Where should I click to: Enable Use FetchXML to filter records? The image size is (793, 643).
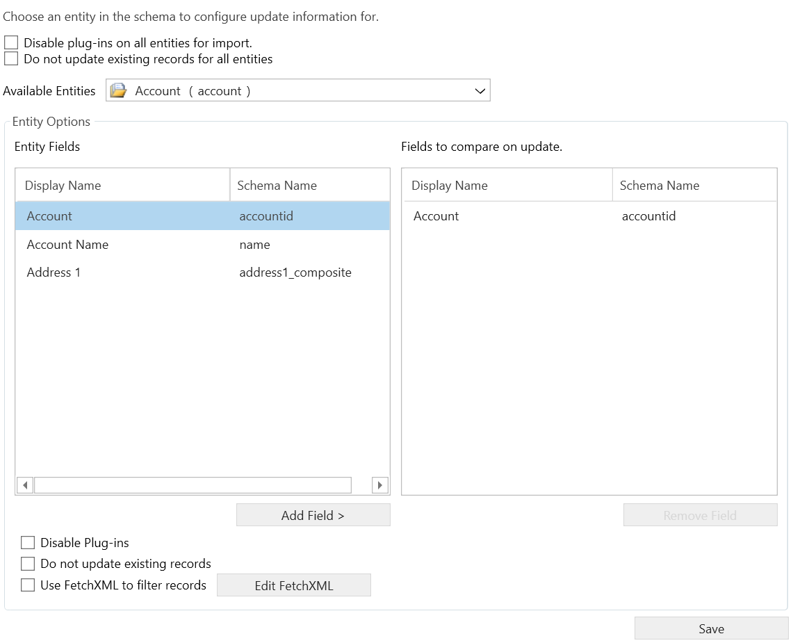point(28,585)
